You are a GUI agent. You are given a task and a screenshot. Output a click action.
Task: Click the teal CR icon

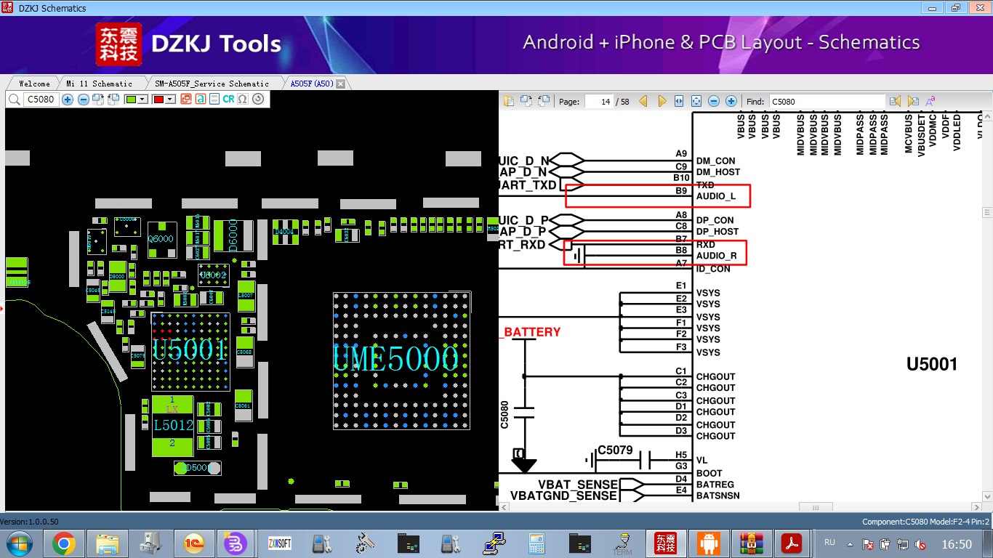[228, 99]
